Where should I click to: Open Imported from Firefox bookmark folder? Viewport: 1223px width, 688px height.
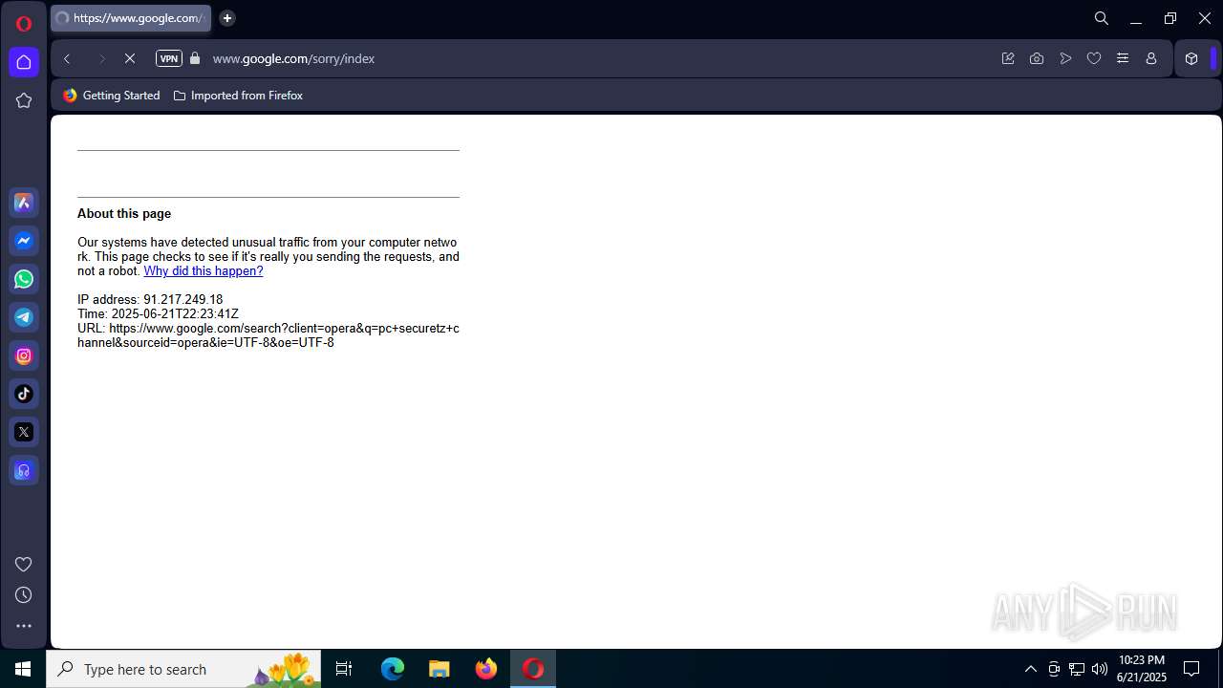point(238,96)
